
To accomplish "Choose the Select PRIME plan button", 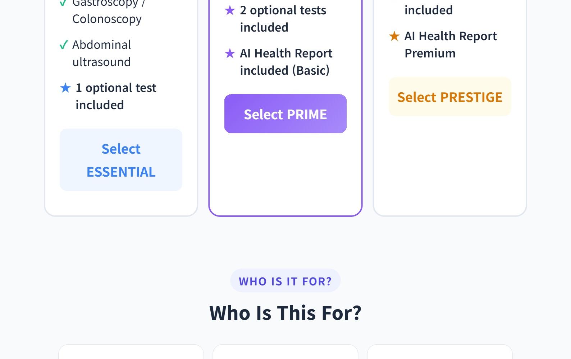I will 285,114.
